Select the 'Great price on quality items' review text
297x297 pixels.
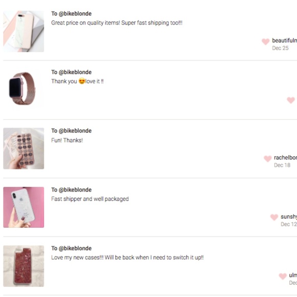click(x=117, y=23)
